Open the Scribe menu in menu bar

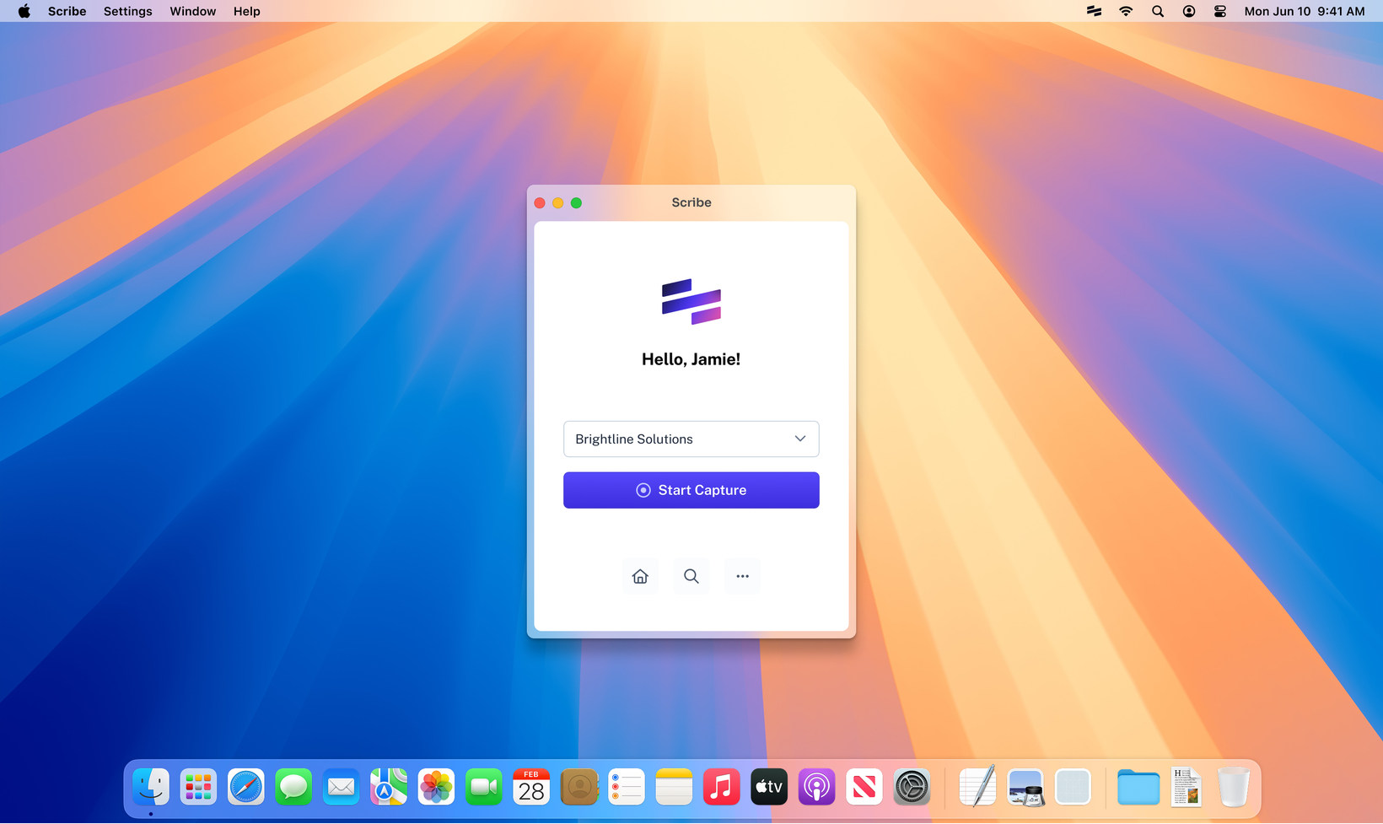[x=67, y=11]
